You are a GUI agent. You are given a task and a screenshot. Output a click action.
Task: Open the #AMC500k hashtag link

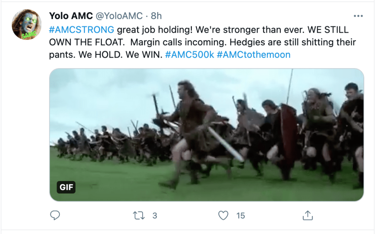coord(190,55)
